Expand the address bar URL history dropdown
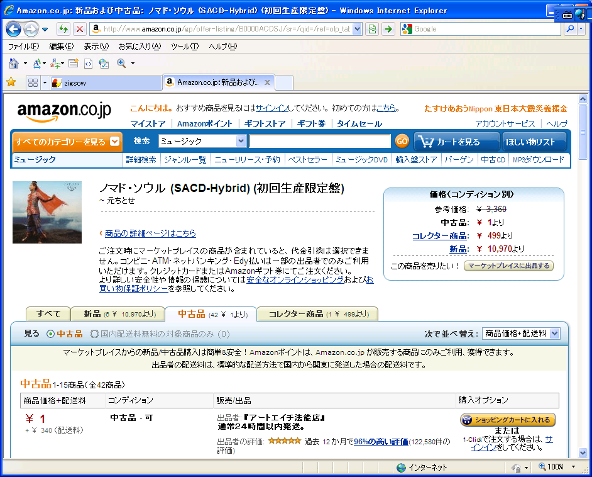Viewport: 592px width, 477px height. pos(358,29)
